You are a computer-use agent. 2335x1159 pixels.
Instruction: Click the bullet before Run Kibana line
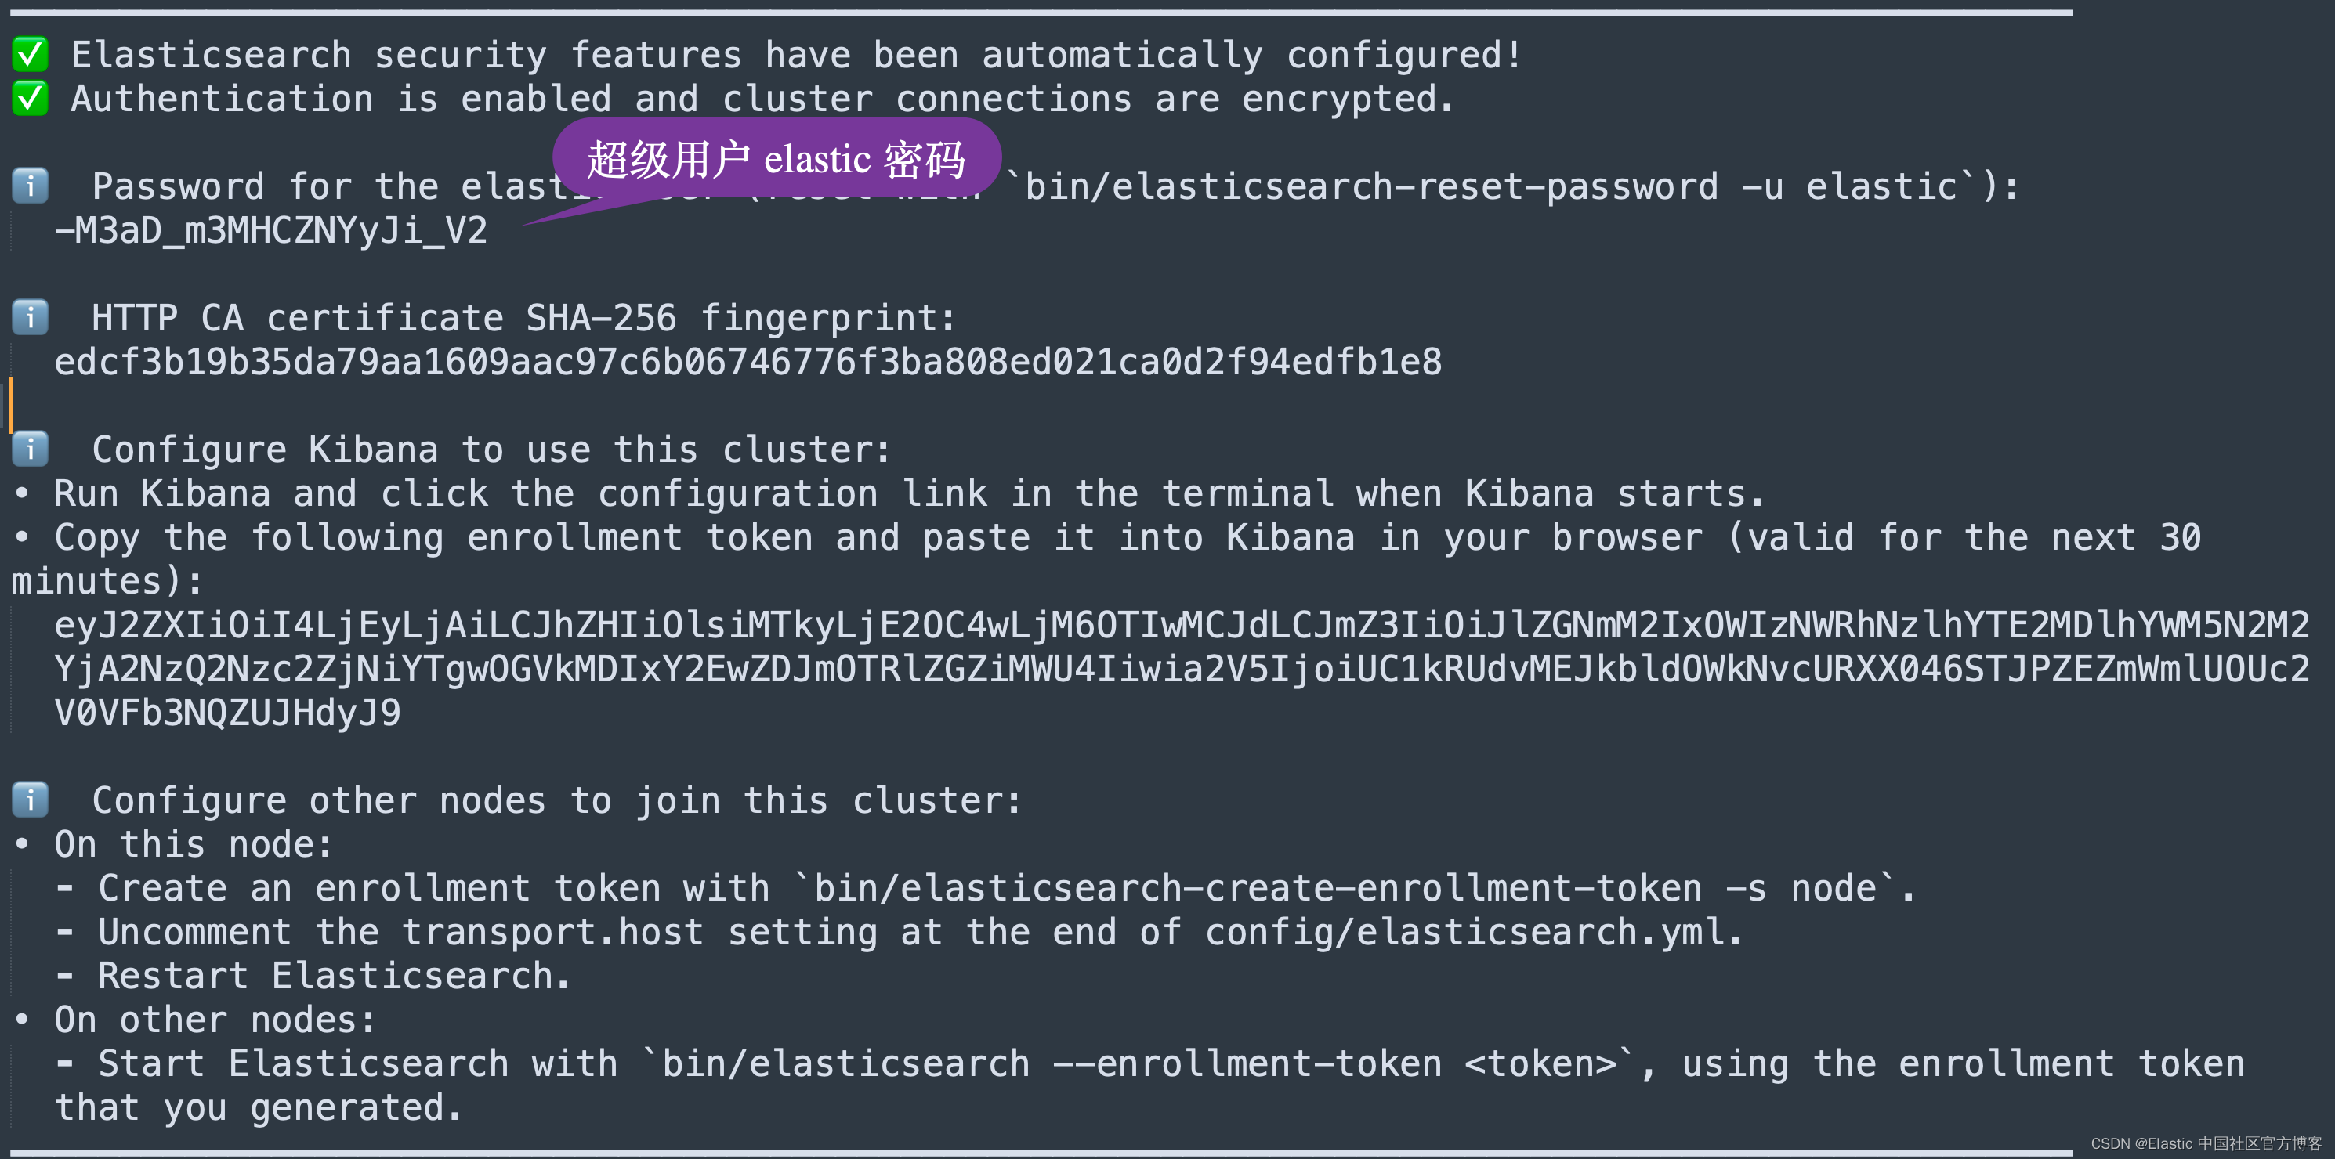click(22, 494)
